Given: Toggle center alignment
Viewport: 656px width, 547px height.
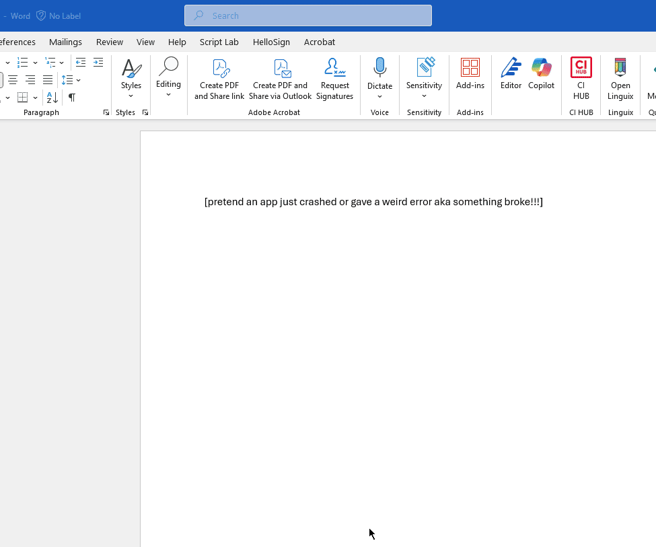Looking at the screenshot, I should point(13,80).
